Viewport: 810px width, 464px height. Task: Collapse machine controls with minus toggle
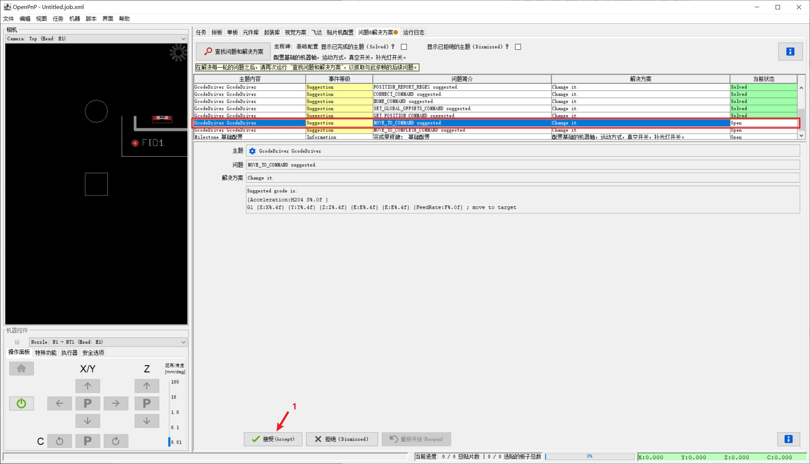click(x=17, y=342)
